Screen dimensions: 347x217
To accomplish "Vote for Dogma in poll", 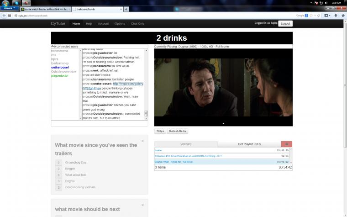I will tap(58, 181).
